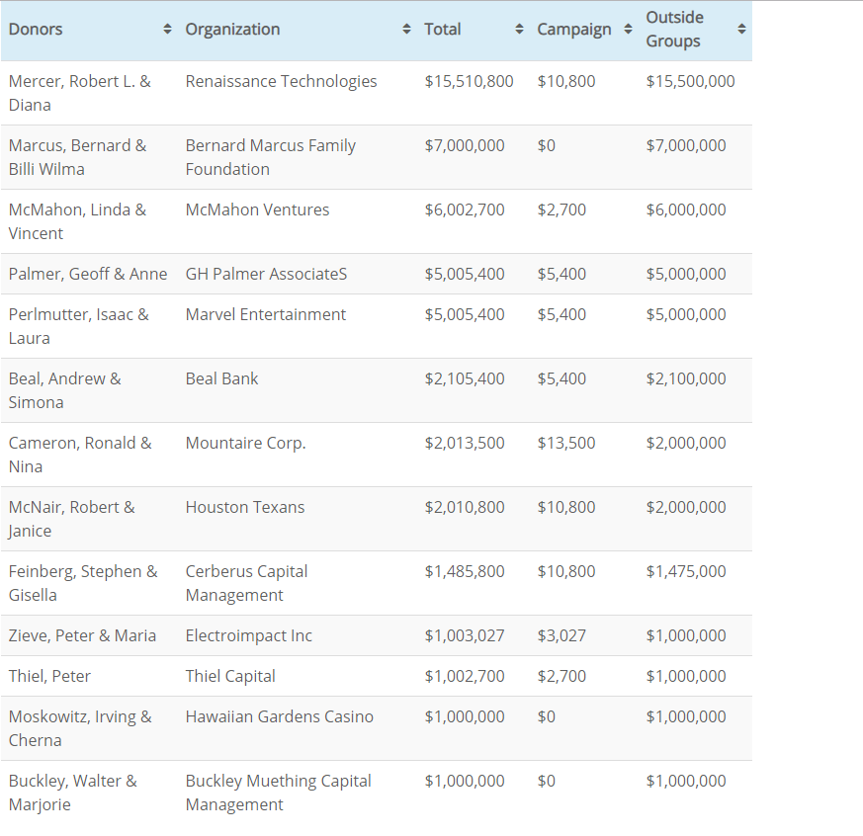Image resolution: width=863 pixels, height=836 pixels.
Task: Select donor Buckley, Walter & Marjorie
Action: (73, 794)
